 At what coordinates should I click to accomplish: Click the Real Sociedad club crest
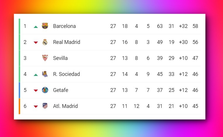click(x=45, y=74)
